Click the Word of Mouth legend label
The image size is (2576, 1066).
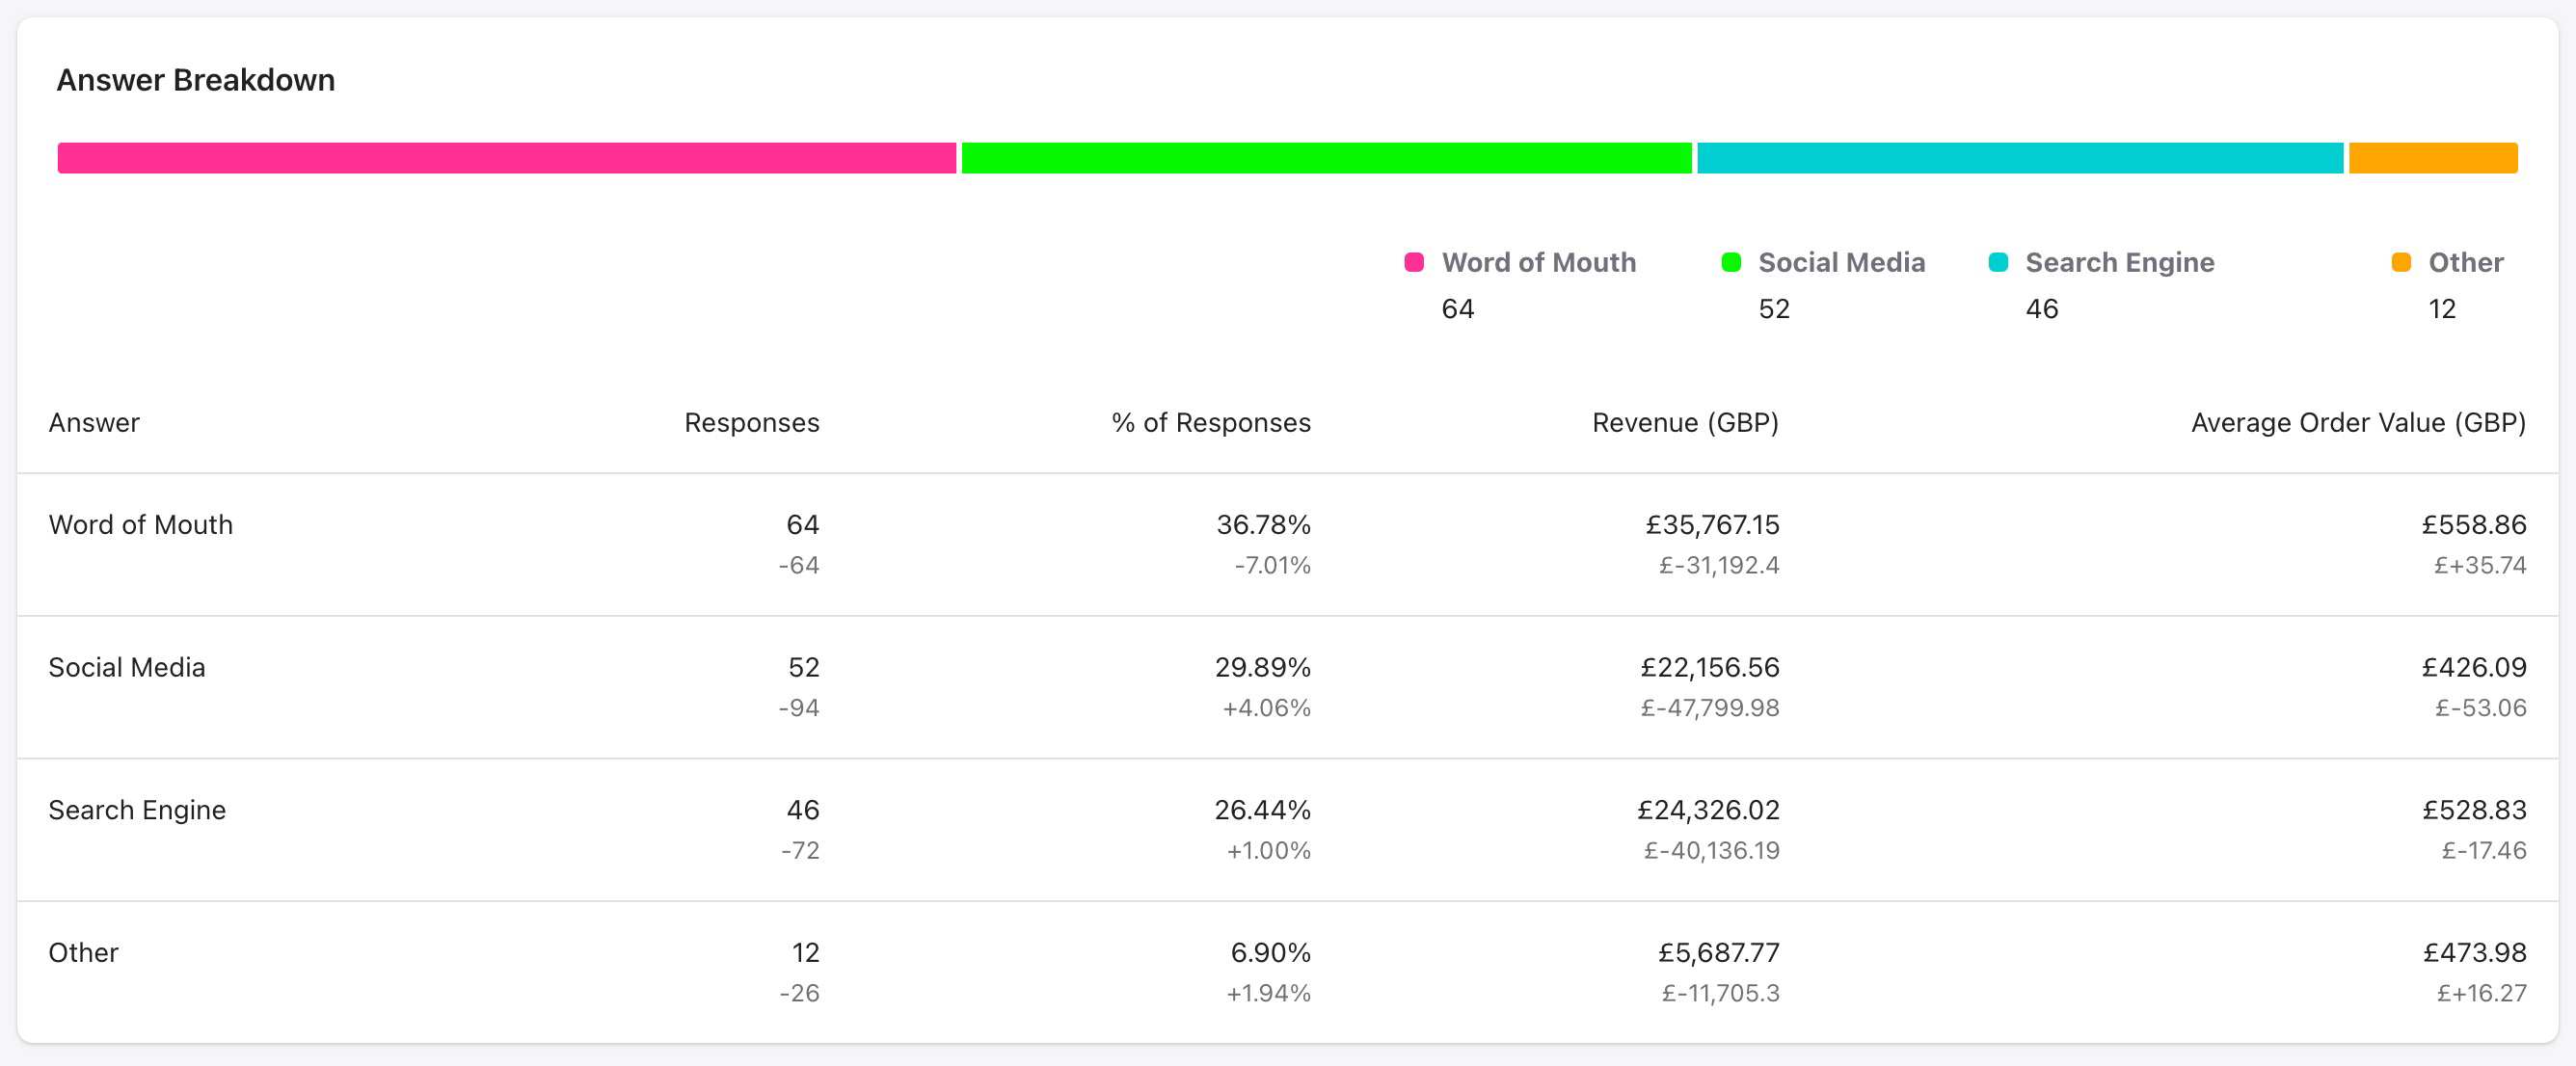pos(1538,262)
